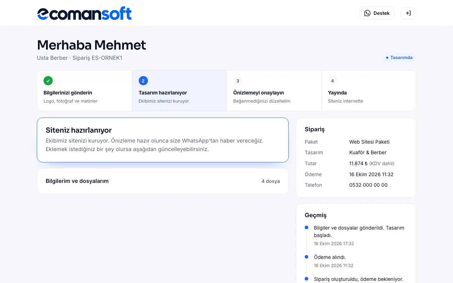Click the step 3 number circle
453x283 pixels.
point(238,81)
